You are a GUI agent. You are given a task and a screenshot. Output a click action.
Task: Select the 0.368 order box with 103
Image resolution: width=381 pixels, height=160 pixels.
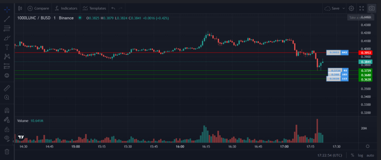pyautogui.click(x=338, y=74)
